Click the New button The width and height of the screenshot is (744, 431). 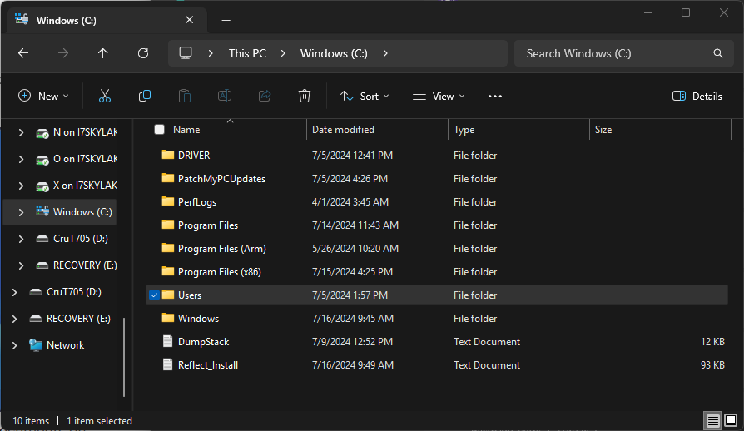(x=43, y=97)
